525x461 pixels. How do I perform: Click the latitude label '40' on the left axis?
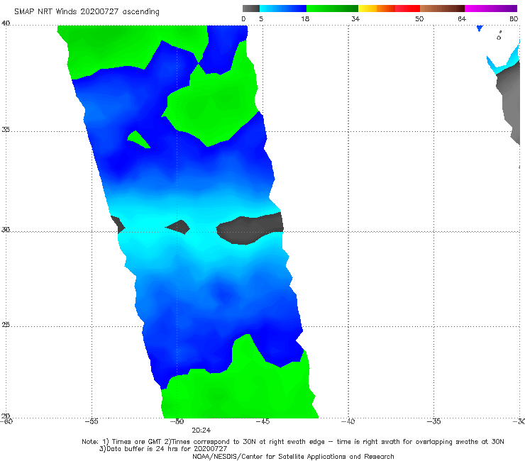tap(6, 23)
